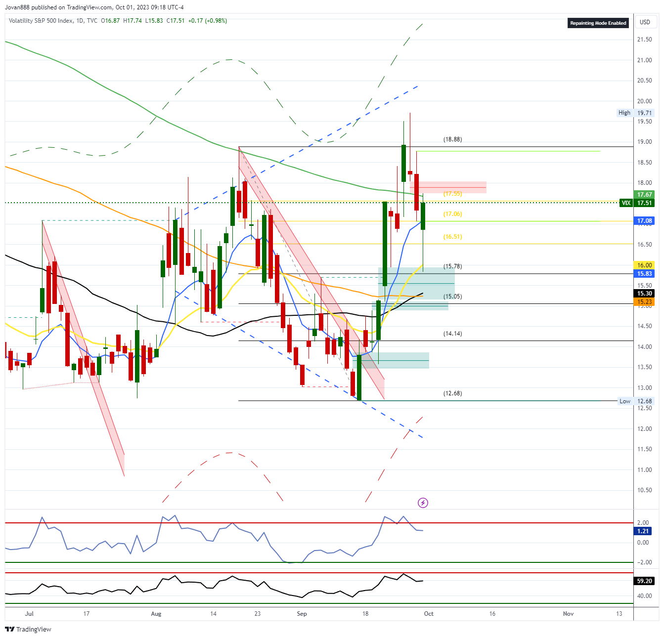Click the 40.00 RSI axis label
The height and width of the screenshot is (638, 664).
coord(644,596)
